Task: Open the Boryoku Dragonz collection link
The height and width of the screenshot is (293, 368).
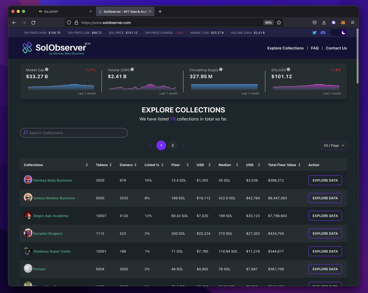Action: click(48, 233)
